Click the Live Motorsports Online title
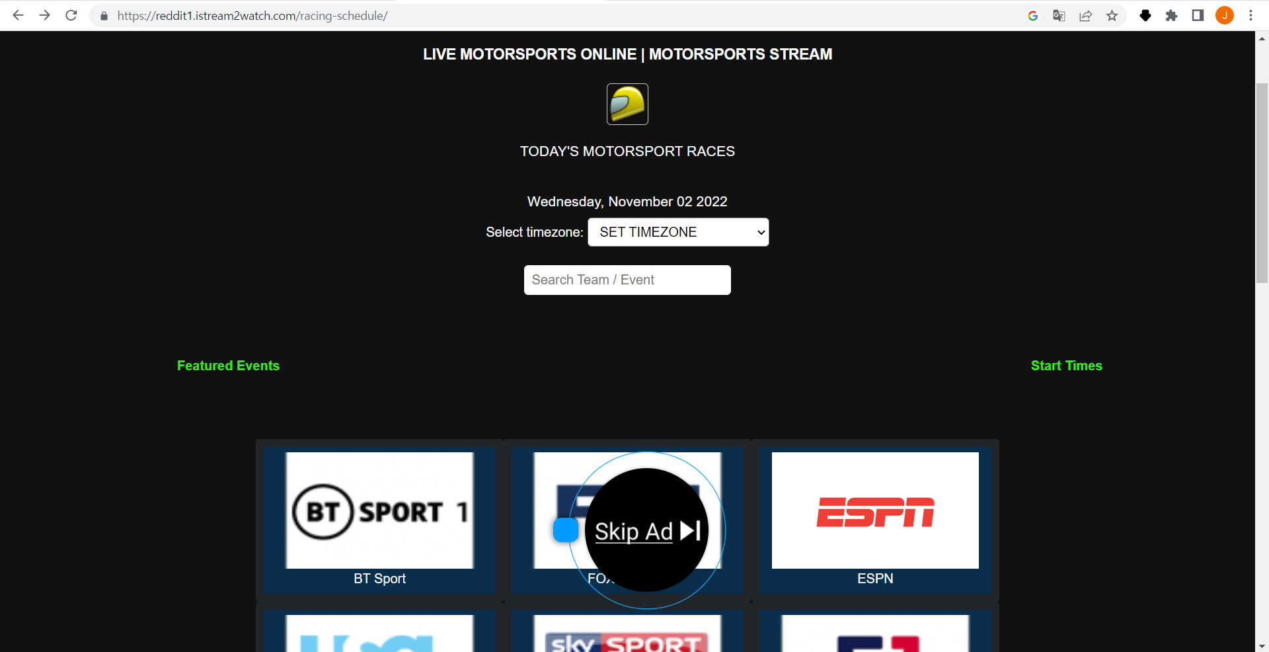The image size is (1269, 652). pyautogui.click(x=627, y=54)
